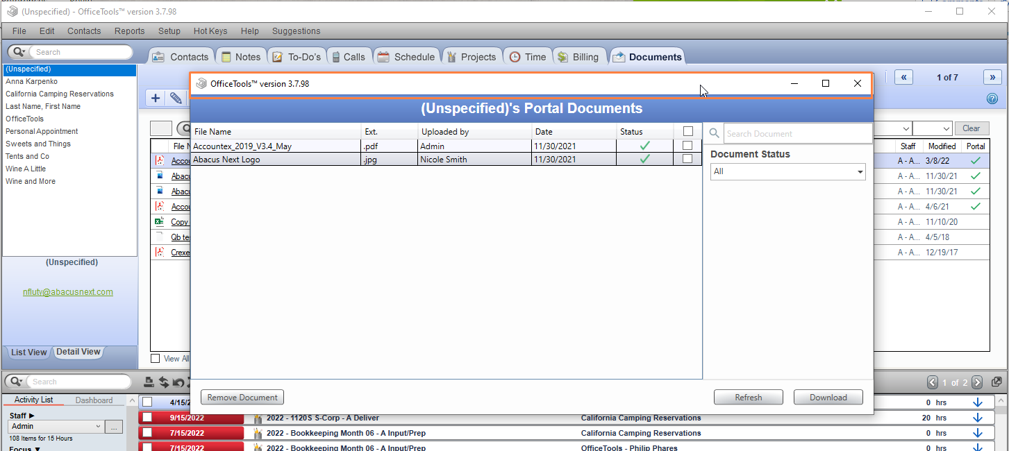
Task: Select Anna Karpenko in contact list
Action: [31, 81]
